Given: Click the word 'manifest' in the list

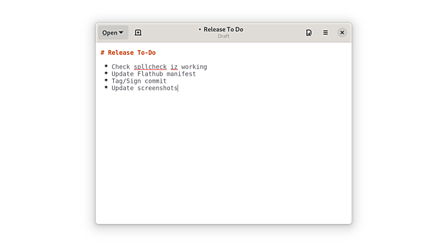Looking at the screenshot, I should (x=181, y=74).
